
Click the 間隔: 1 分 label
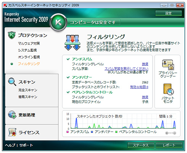pyautogui.click(x=166, y=116)
